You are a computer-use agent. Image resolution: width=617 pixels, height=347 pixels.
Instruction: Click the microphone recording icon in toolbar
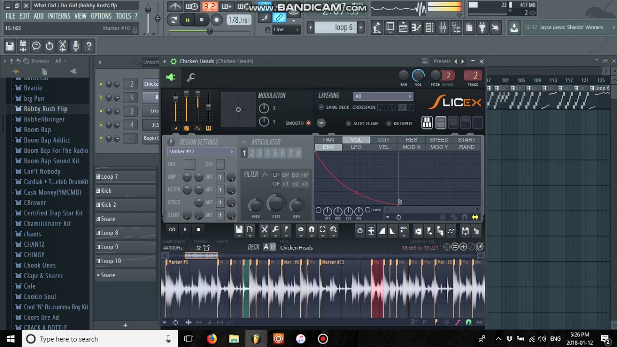click(76, 46)
